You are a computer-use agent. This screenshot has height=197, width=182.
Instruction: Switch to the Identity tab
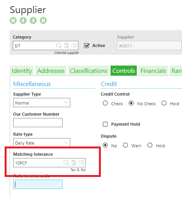[22, 71]
